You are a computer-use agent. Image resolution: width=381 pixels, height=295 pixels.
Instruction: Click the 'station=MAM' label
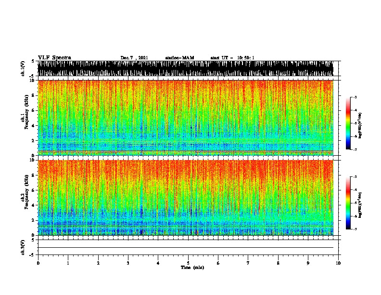click(179, 58)
